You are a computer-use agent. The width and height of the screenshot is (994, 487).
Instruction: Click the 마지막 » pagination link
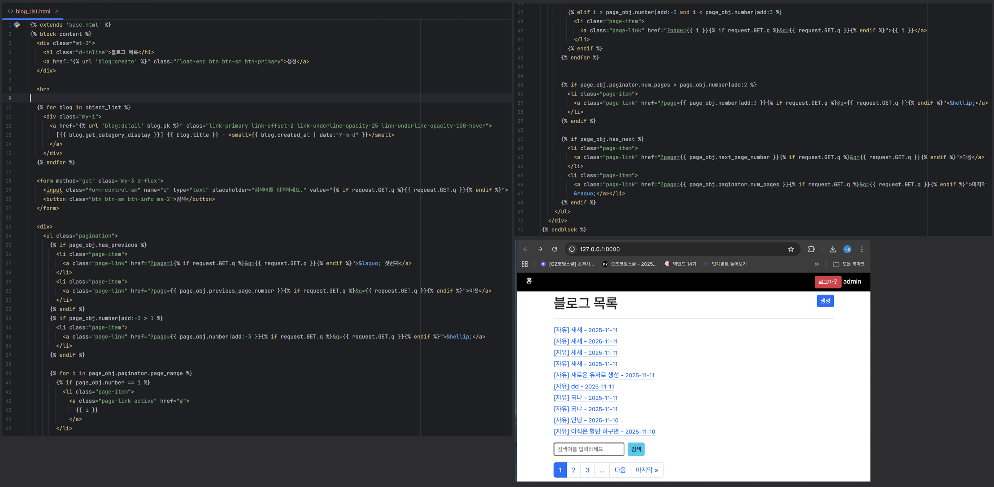pyautogui.click(x=647, y=470)
